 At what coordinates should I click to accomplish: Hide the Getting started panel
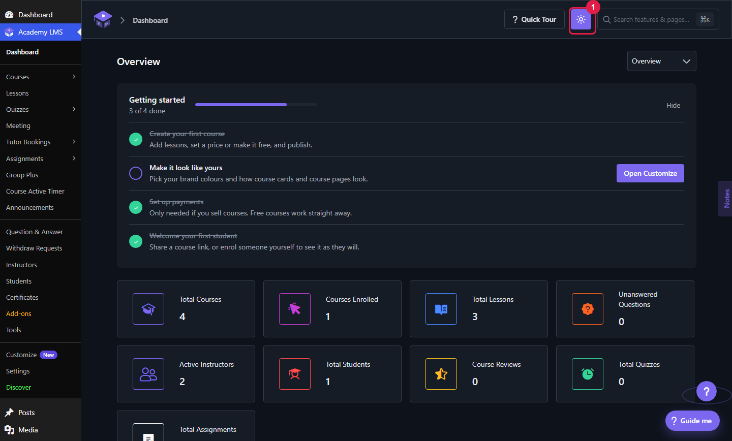pyautogui.click(x=673, y=105)
